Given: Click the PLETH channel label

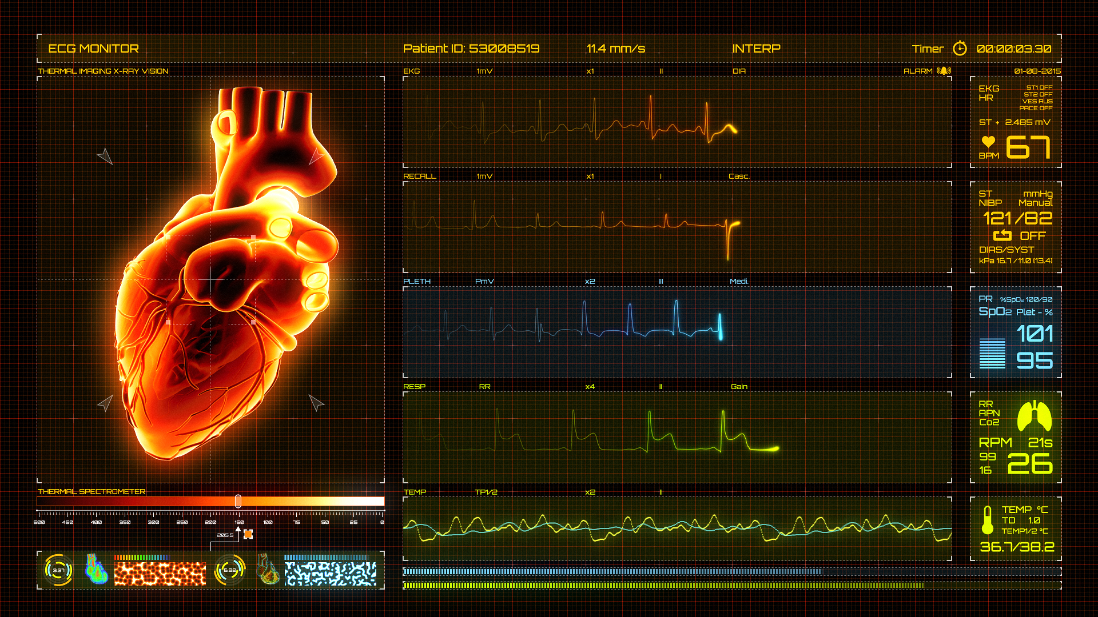Looking at the screenshot, I should (x=417, y=281).
